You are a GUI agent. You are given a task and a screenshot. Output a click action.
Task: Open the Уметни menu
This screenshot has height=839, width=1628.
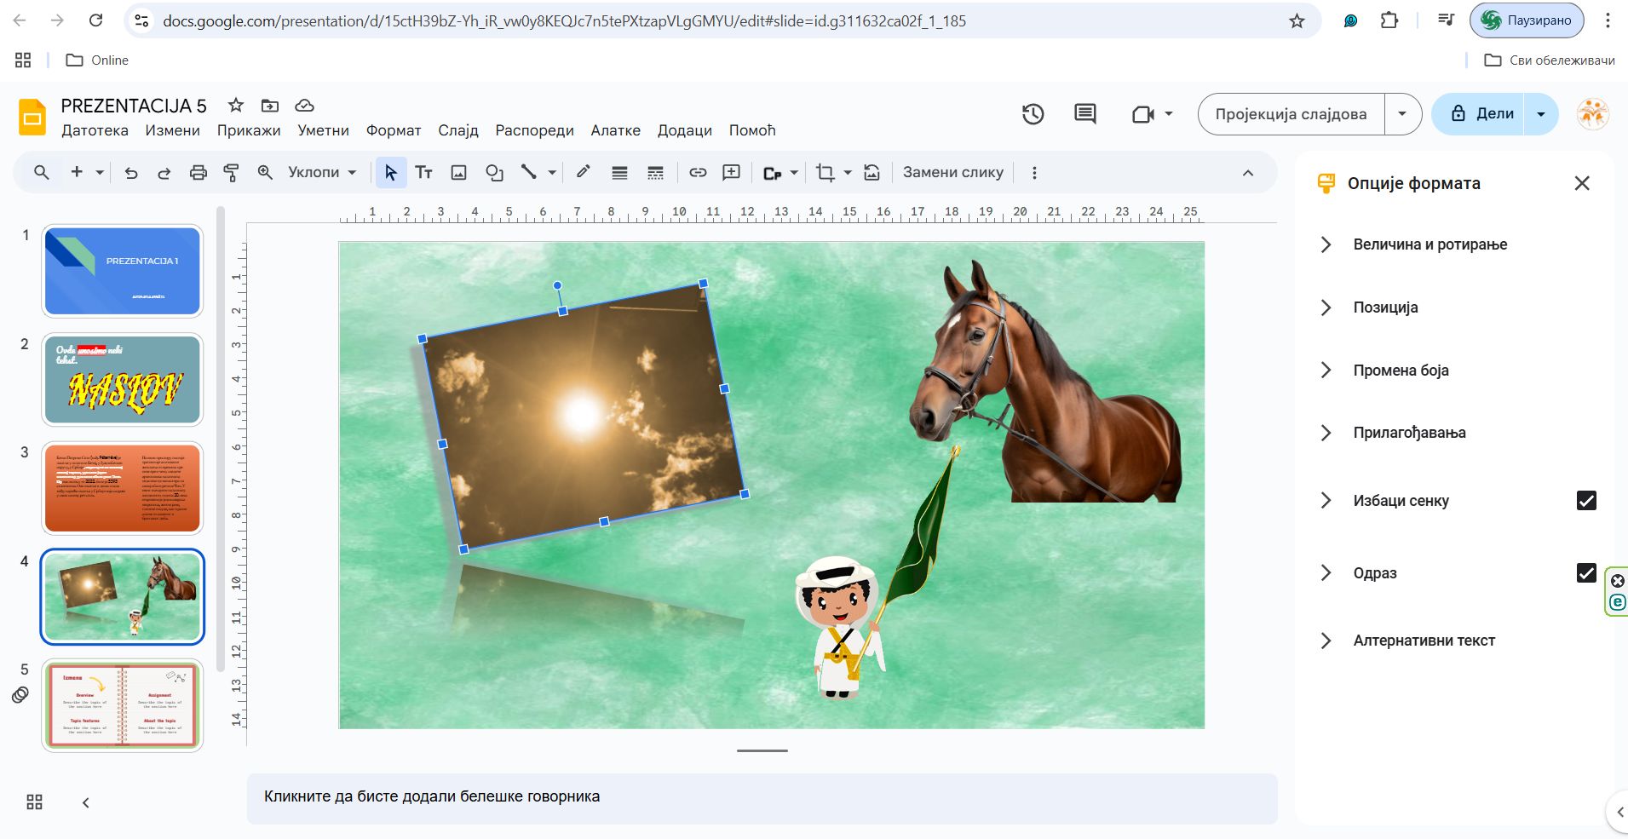(x=323, y=130)
